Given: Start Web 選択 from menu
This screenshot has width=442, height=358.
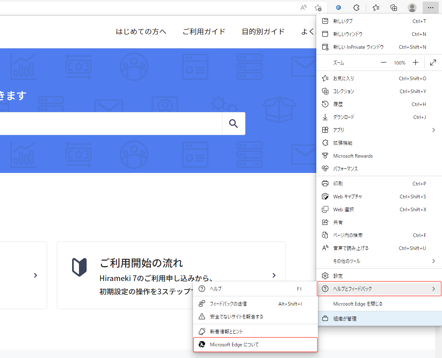Looking at the screenshot, I should point(379,210).
